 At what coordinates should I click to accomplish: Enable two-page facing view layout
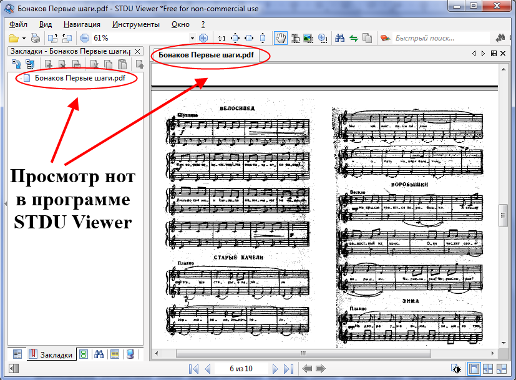click(488, 369)
